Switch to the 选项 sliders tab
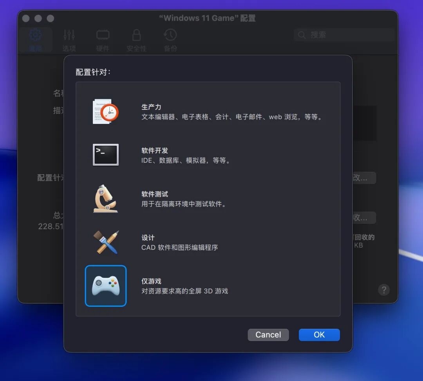The height and width of the screenshot is (381, 423). pyautogui.click(x=69, y=40)
